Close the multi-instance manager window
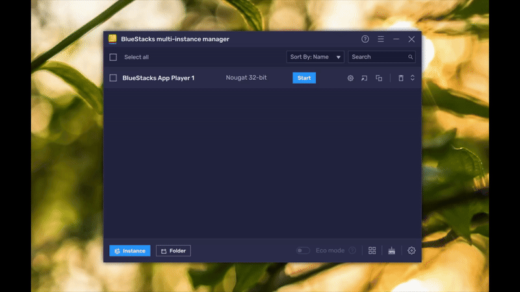The height and width of the screenshot is (292, 520). pos(411,39)
